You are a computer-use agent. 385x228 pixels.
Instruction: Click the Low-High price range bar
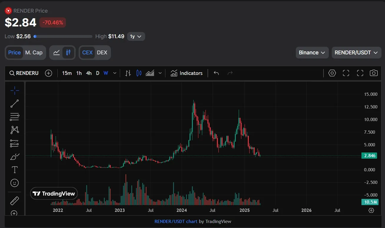click(x=63, y=36)
